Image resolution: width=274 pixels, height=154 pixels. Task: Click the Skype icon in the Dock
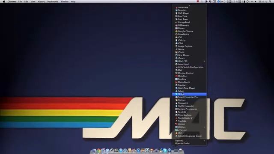click(164, 150)
